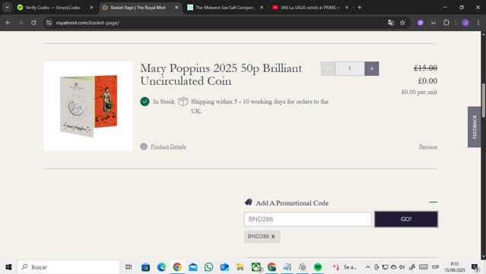Open the Mary Poppins 2025 50p coin title

221,74
